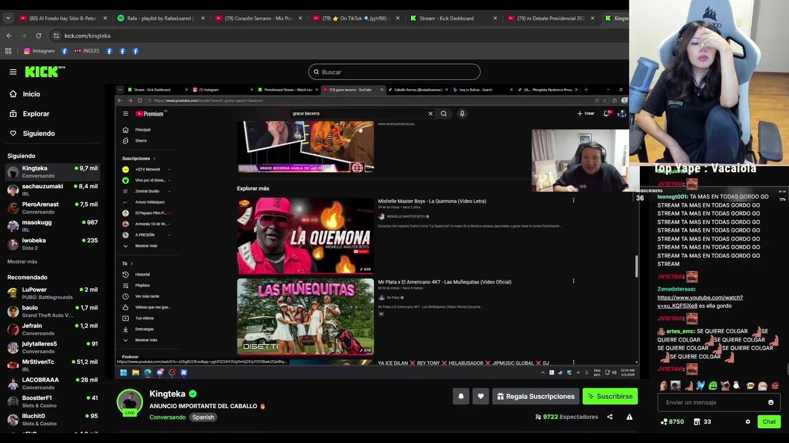Open File Explorer in streamed taskbar
This screenshot has height=443, width=789.
(x=136, y=372)
